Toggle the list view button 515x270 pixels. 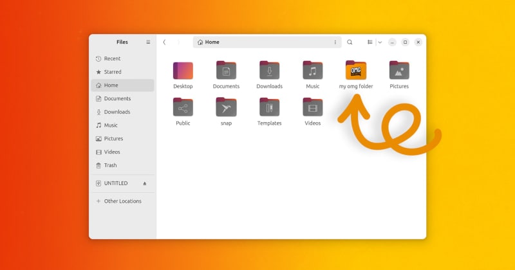point(370,42)
